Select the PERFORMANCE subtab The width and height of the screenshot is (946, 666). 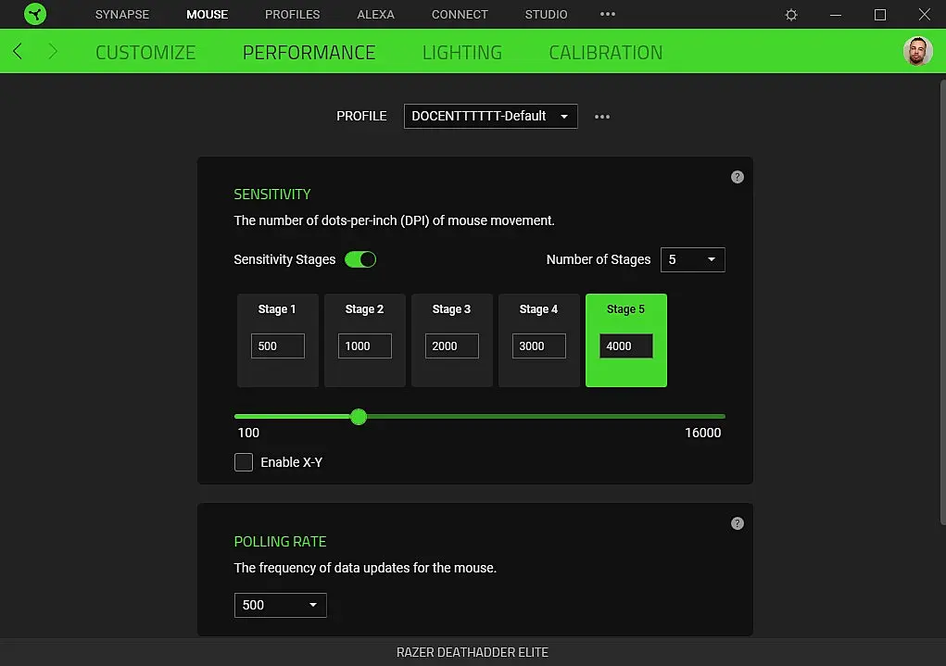point(309,53)
